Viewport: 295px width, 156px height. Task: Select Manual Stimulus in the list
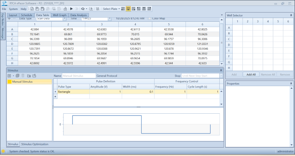coord(22,82)
